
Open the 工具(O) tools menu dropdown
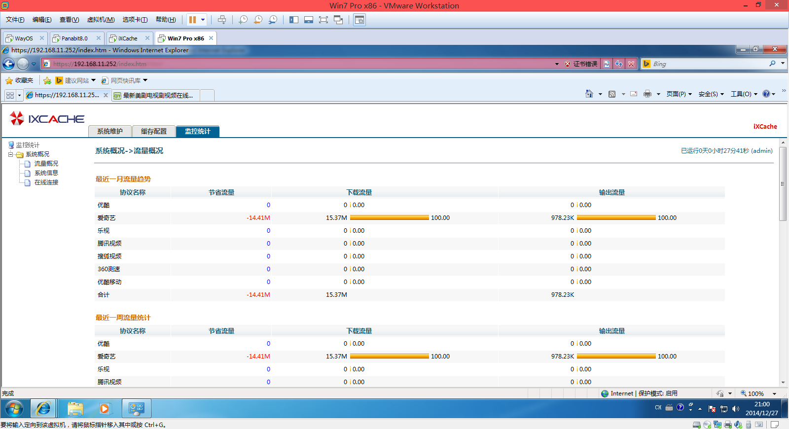744,94
